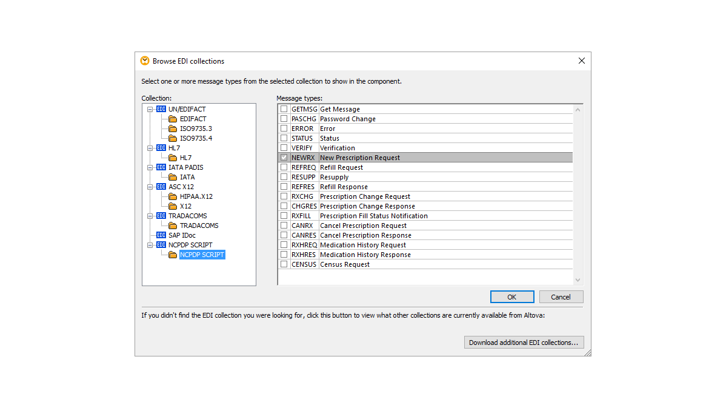Viewport: 726px width, 408px height.
Task: Click the EDI icon beside TRADACOMS
Action: tap(161, 216)
